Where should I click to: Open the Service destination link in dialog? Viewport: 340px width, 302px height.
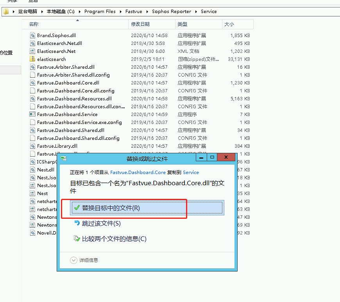(191, 172)
